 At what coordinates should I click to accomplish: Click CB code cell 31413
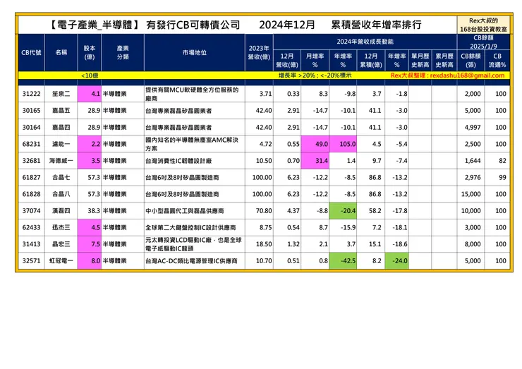(x=31, y=244)
